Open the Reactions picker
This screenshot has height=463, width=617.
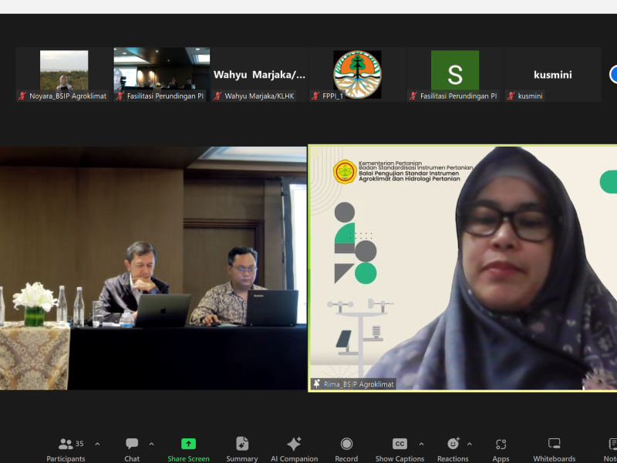pyautogui.click(x=453, y=448)
